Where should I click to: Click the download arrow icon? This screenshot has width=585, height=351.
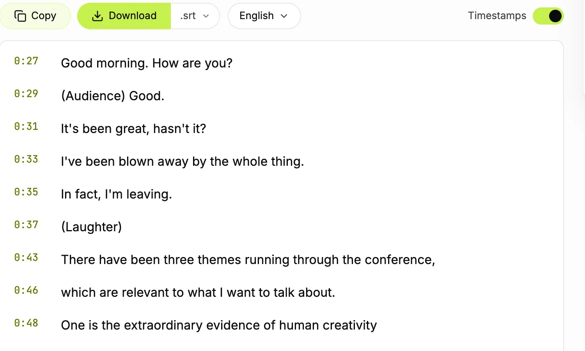tap(97, 16)
